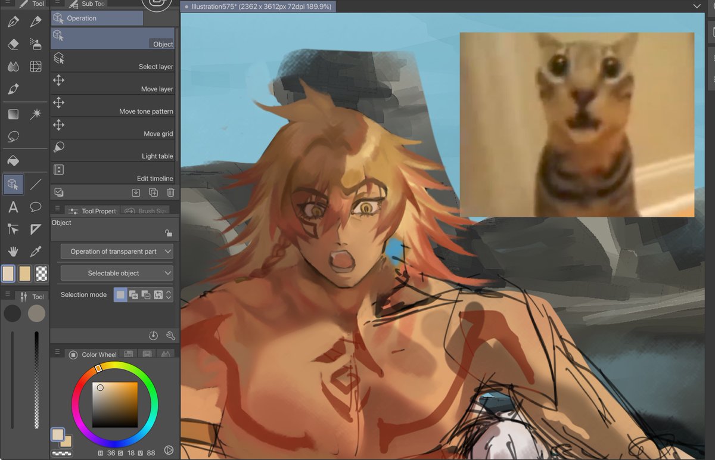Choose the Move grid sub tool
This screenshot has width=715, height=460.
coord(113,128)
